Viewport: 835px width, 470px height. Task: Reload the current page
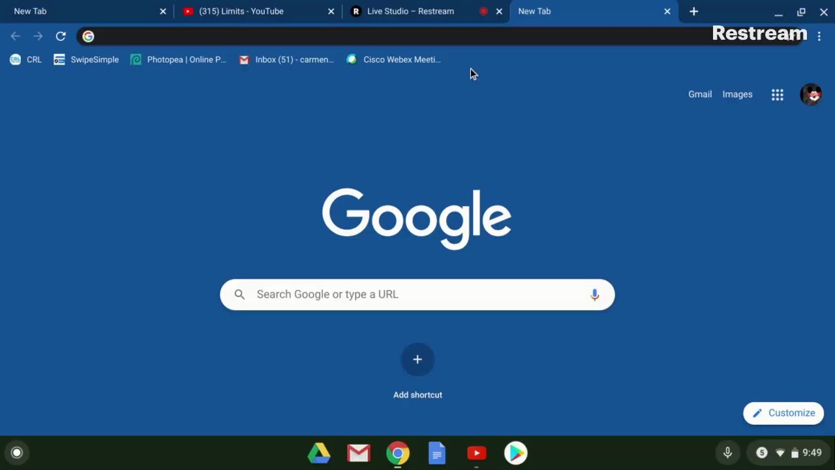click(61, 37)
